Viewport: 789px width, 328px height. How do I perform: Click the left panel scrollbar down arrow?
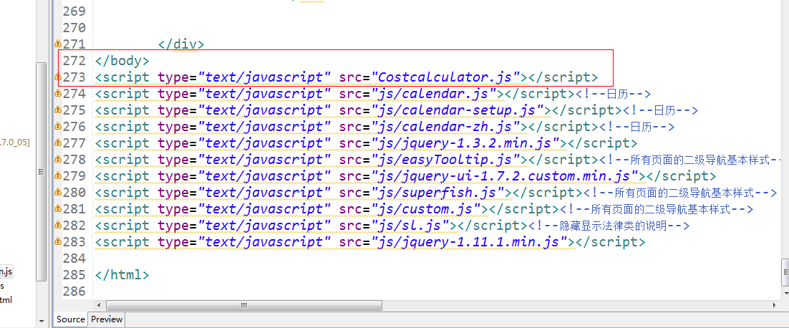(x=42, y=320)
